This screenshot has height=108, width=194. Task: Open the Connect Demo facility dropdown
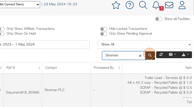tap(20, 5)
